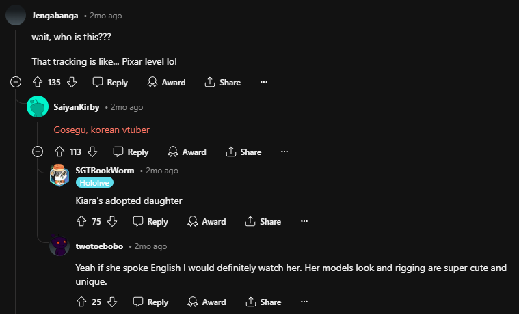Upvote Jengabanga's comment
This screenshot has width=519, height=314.
point(38,83)
